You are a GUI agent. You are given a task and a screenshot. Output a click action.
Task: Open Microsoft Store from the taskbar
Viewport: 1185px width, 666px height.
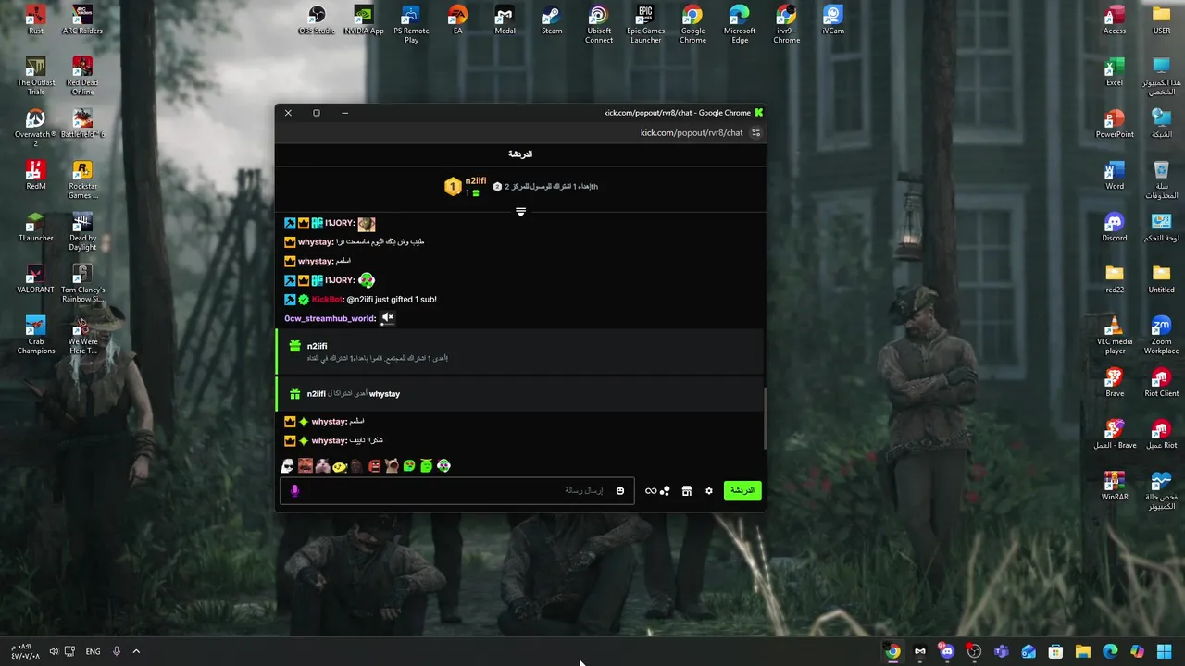1055,651
